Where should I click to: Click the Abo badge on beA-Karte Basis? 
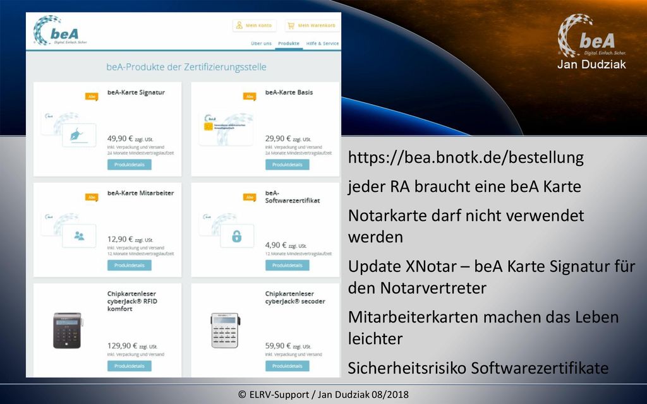(x=249, y=97)
